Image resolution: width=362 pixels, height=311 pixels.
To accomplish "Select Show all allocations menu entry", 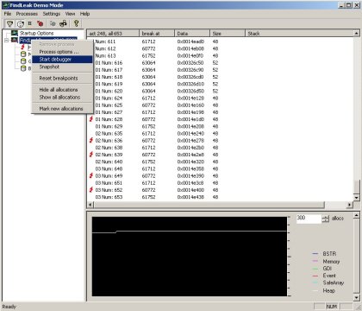I will pos(62,98).
